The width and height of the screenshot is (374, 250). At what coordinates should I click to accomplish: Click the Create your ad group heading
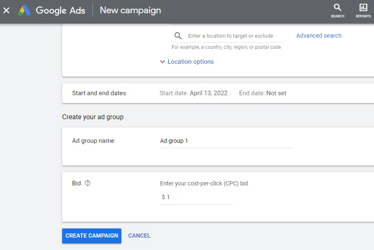(93, 117)
